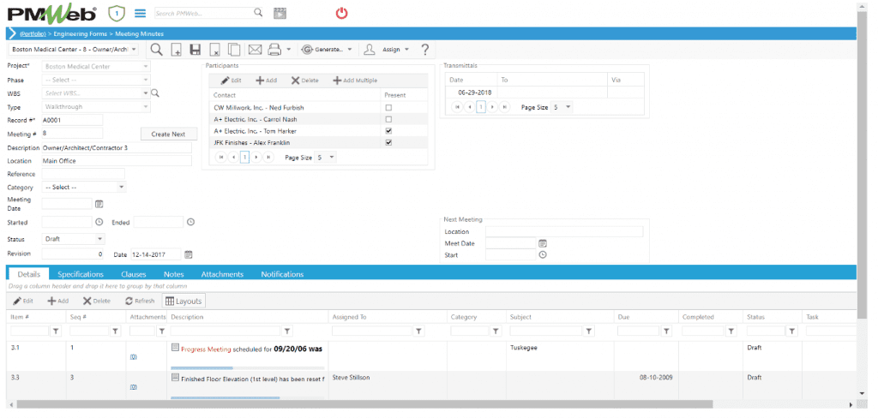The height and width of the screenshot is (418, 878).
Task: Click the Copy record icon
Action: coord(234,50)
